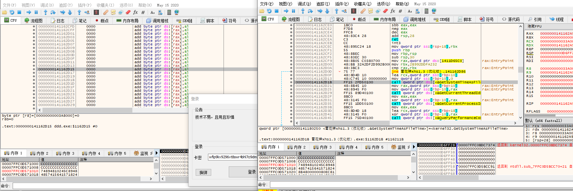Click right-arrow tab scroller beside 监视 in right window
Image resolution: width=573 pixels, height=191 pixels.
click(x=414, y=147)
